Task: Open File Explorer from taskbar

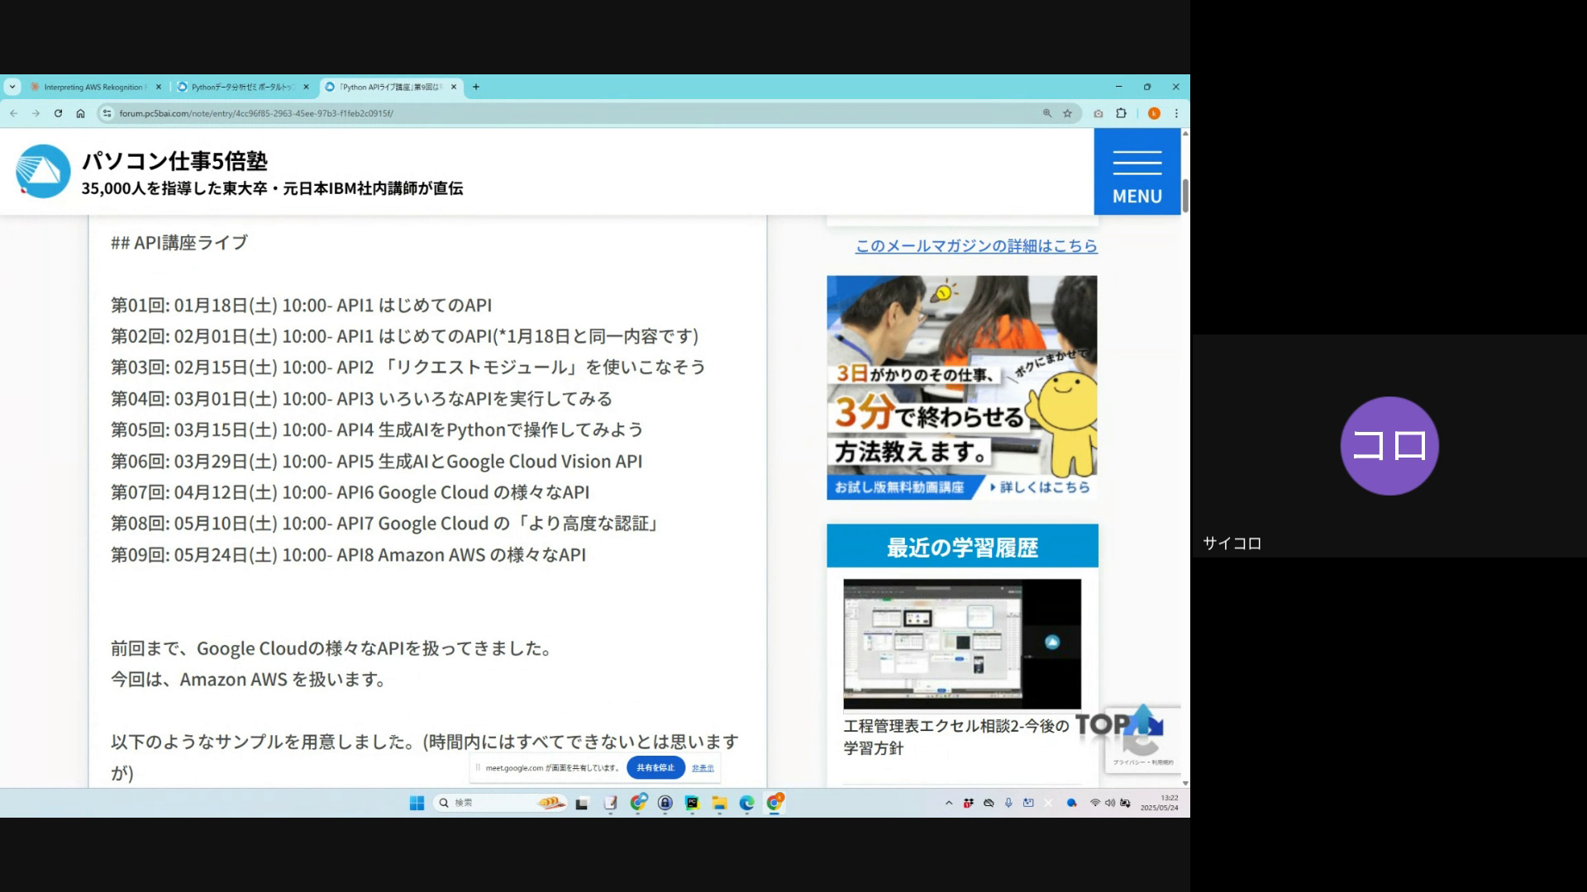Action: coord(719,803)
